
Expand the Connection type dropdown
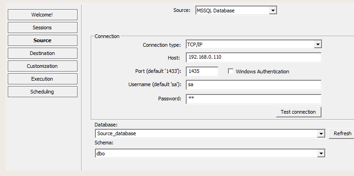[x=254, y=44]
